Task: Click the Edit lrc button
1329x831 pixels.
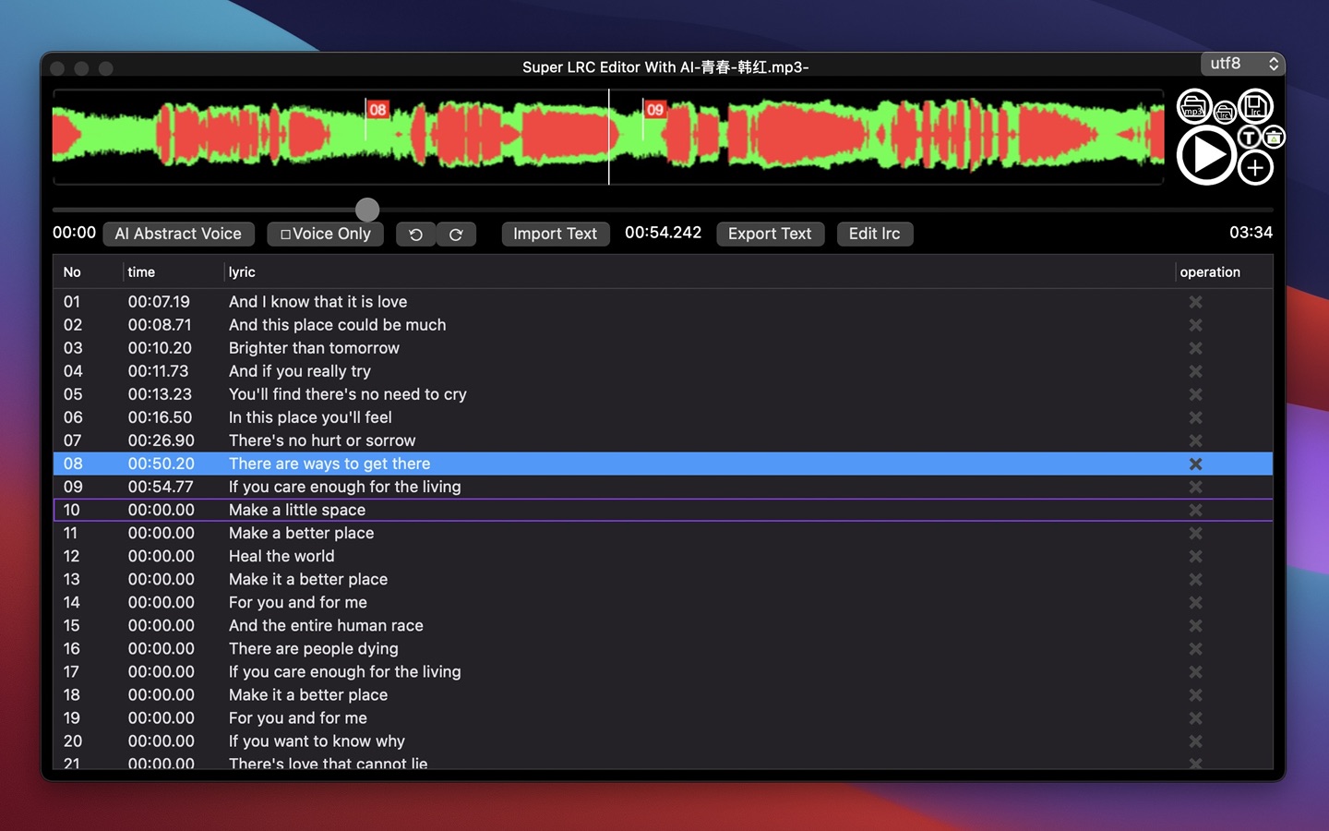Action: (x=874, y=235)
